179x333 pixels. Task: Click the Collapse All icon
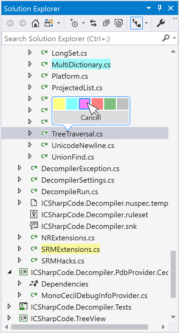[x=106, y=23]
